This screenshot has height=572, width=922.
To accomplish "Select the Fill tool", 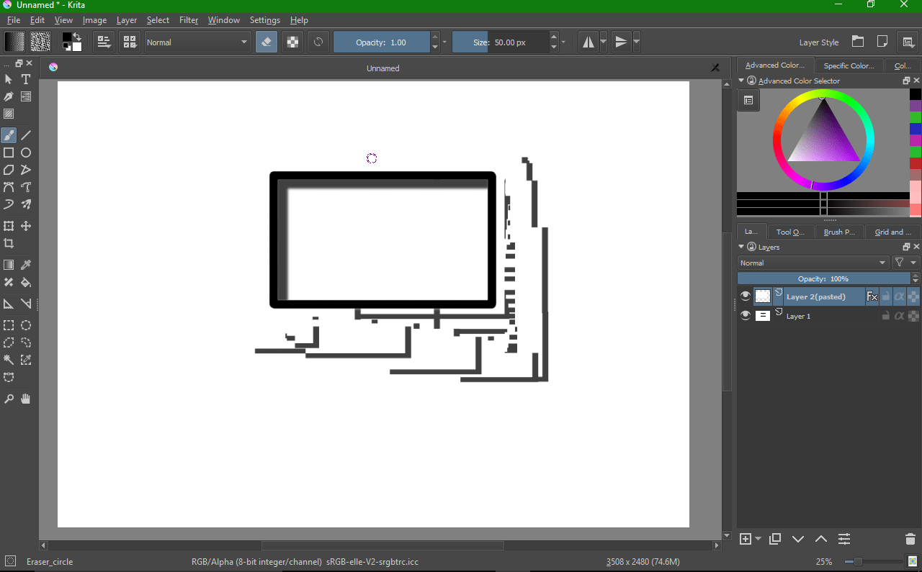I will pyautogui.click(x=25, y=282).
